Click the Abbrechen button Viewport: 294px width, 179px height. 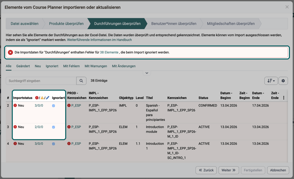click(x=278, y=170)
